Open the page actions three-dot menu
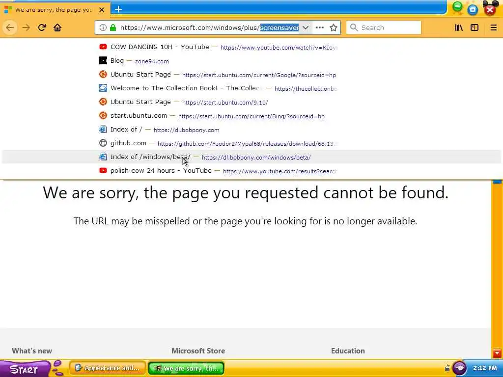This screenshot has width=503, height=377. point(319,27)
